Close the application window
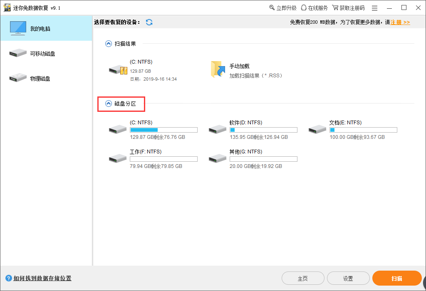426x291 pixels. [x=419, y=8]
